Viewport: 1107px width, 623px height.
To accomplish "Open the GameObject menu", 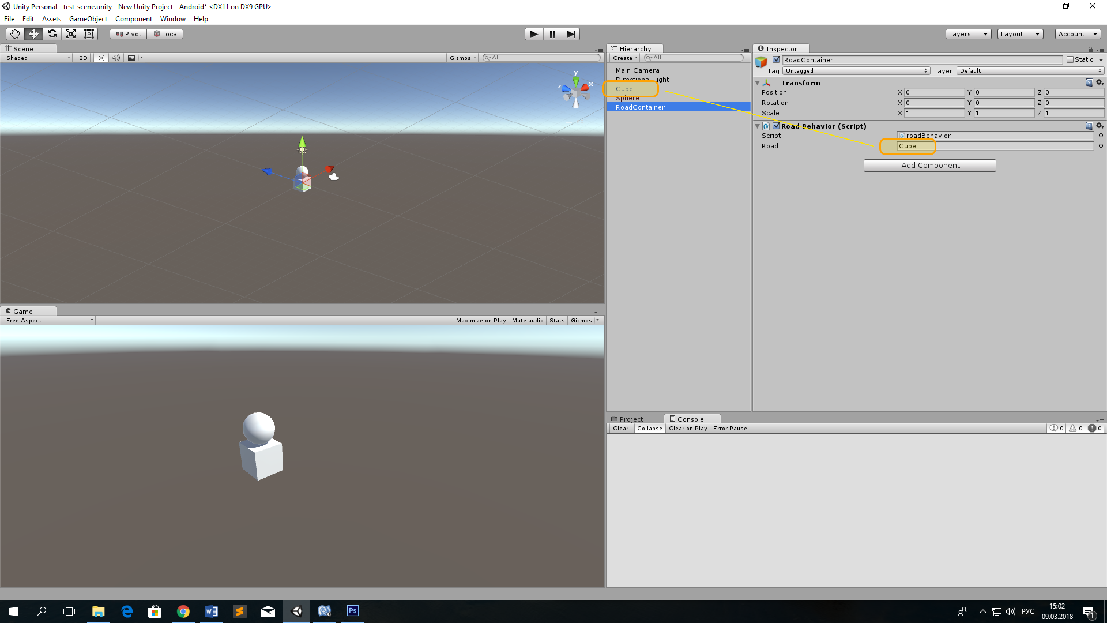I will click(x=88, y=18).
